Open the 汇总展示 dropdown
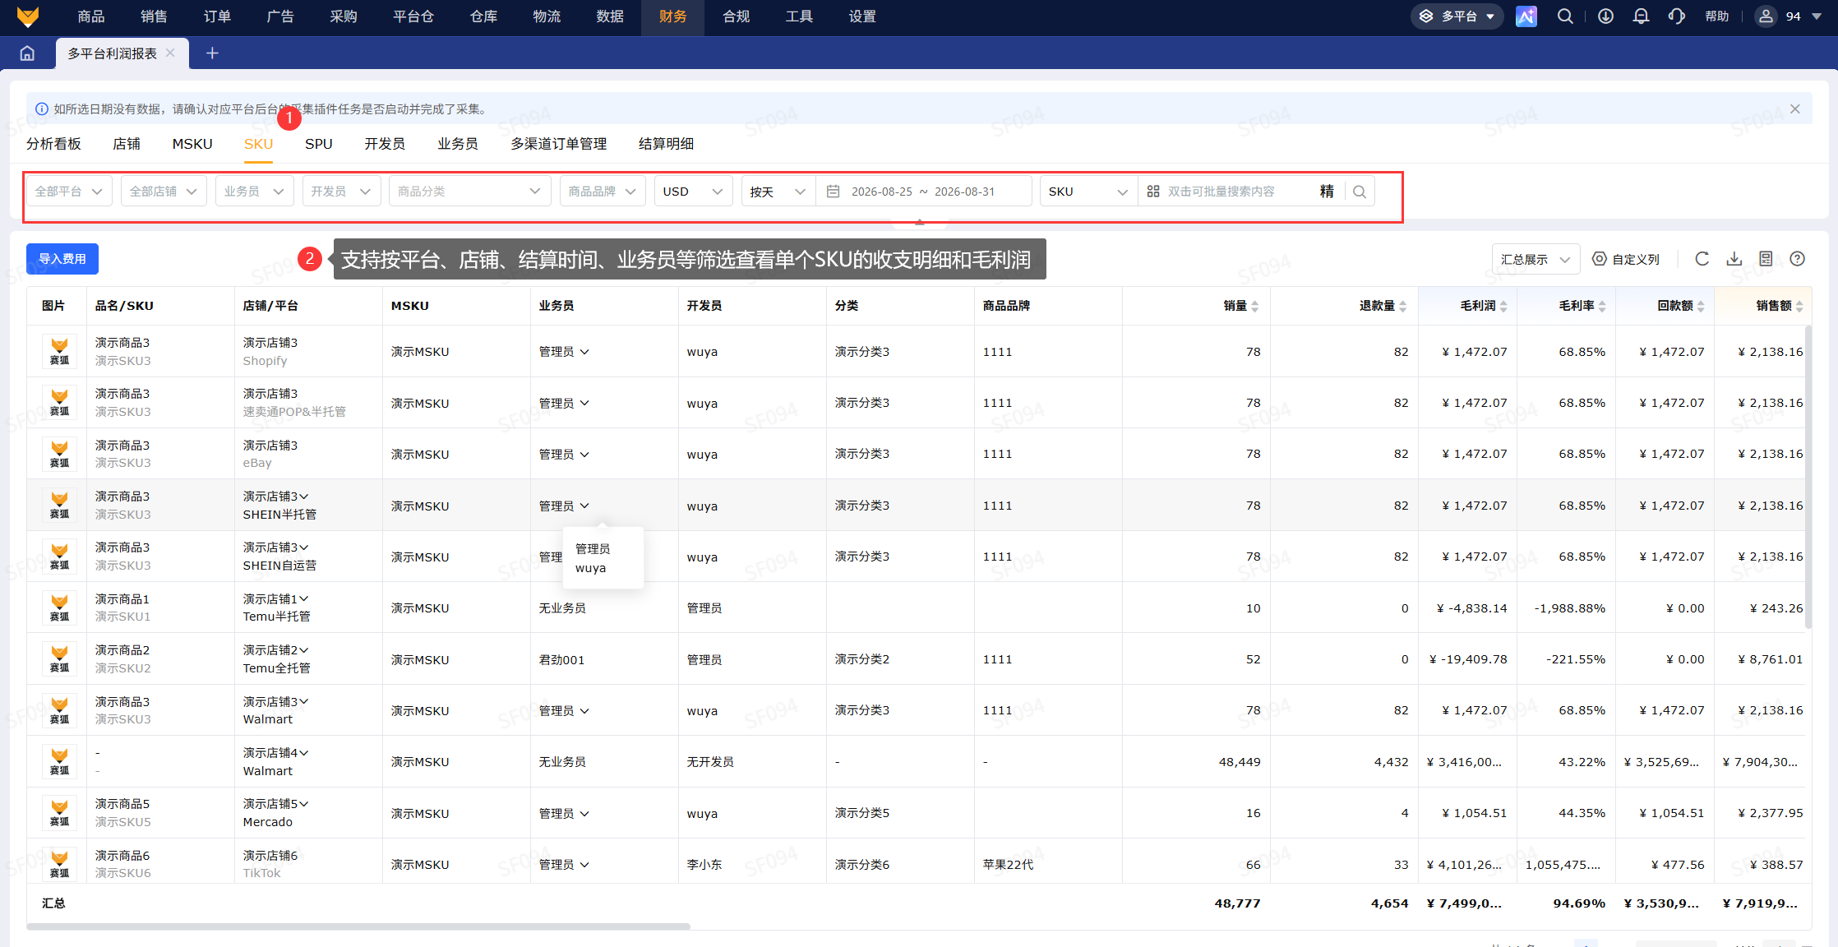Screen dimensions: 1838x947 (x=1536, y=260)
